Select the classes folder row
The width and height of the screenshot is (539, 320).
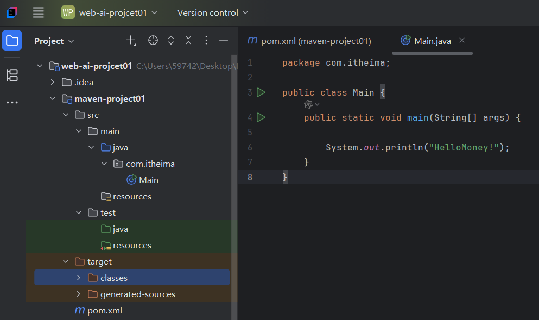132,278
